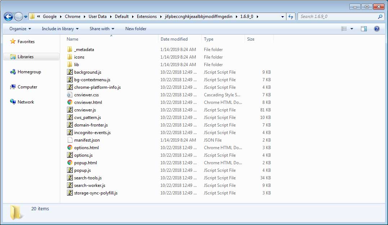Maximize the Explorer window
Screen dimensions: 388x225
(367, 7)
